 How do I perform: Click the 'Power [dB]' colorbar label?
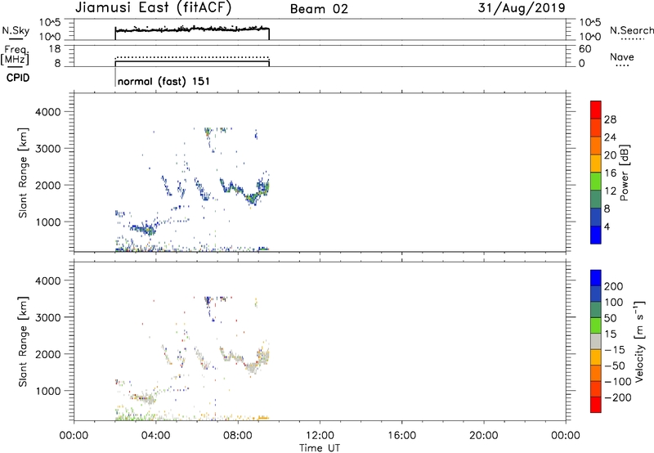[625, 173]
